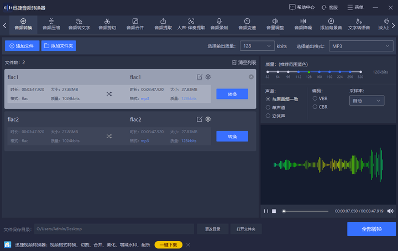
Task: Click 添加文件 add file button
Action: click(x=22, y=46)
